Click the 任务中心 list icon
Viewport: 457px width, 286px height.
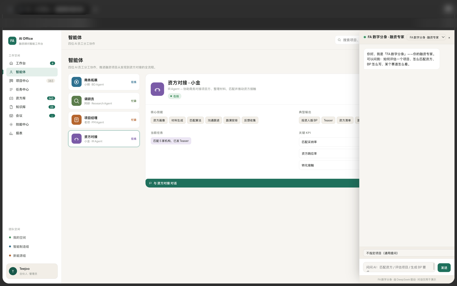click(x=11, y=90)
